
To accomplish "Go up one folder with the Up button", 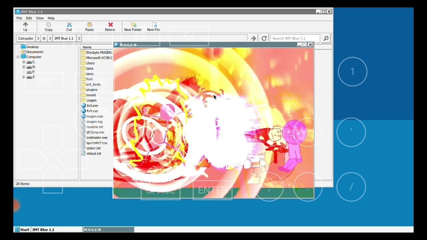I will click(25, 27).
